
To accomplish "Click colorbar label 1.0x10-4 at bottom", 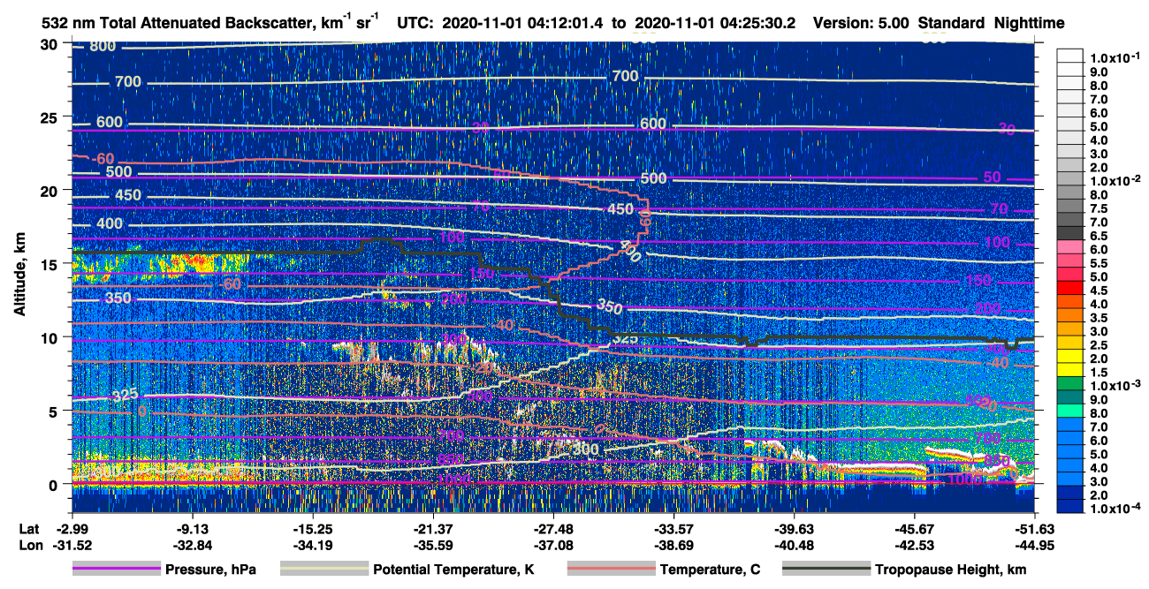I will pyautogui.click(x=1115, y=508).
